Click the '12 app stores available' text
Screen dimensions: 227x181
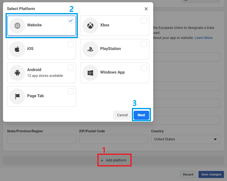pyautogui.click(x=45, y=76)
